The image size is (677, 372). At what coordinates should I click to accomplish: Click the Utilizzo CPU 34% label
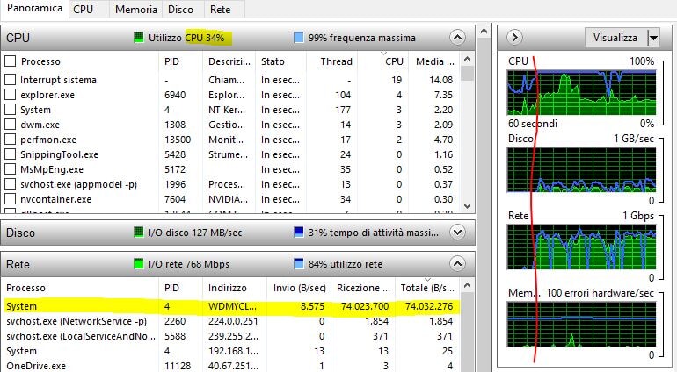point(186,38)
